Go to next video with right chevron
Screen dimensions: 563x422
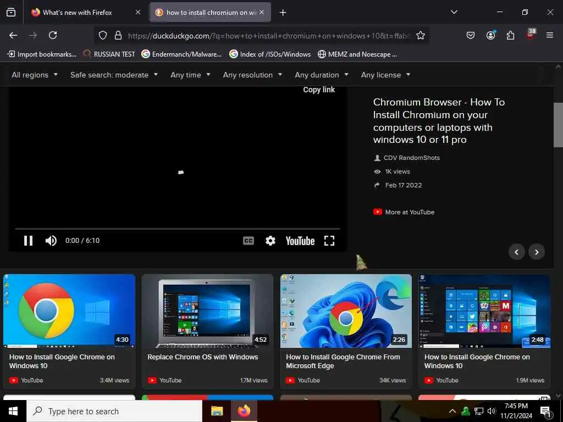537,252
